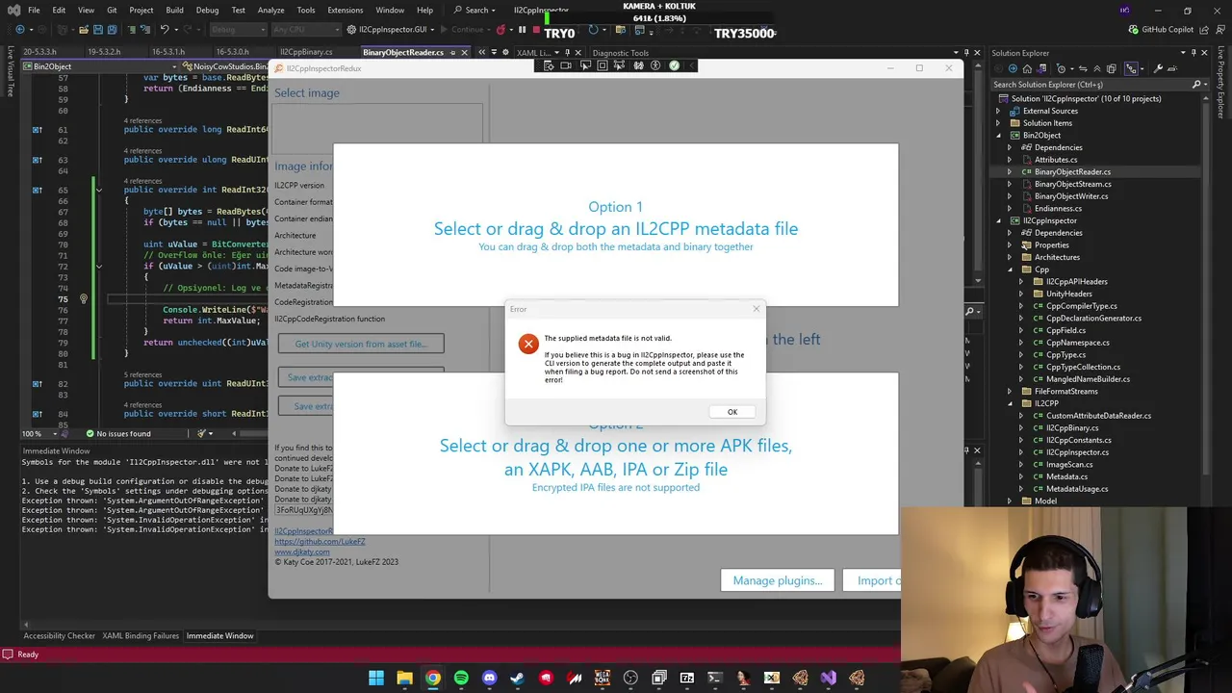Click the Stop debugging red square
Viewport: 1232px width, 693px height.
click(536, 30)
